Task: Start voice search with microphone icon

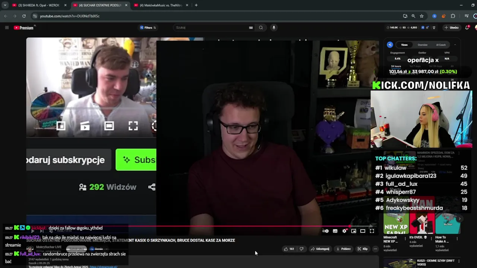Action: coord(274,28)
